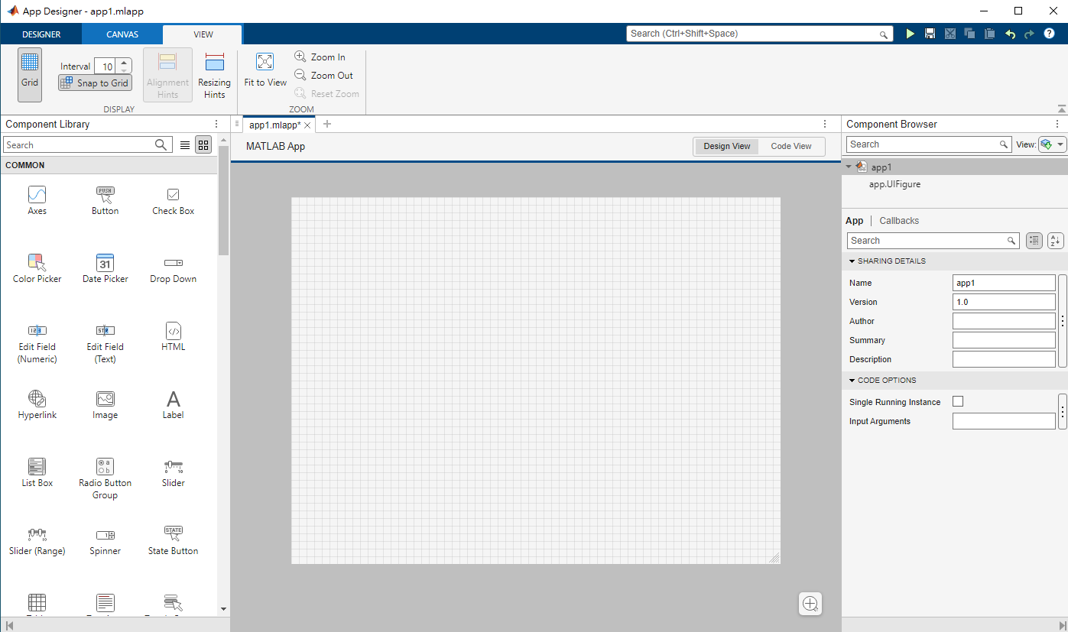
Task: Select the Radio Button Group component
Action: pyautogui.click(x=105, y=478)
